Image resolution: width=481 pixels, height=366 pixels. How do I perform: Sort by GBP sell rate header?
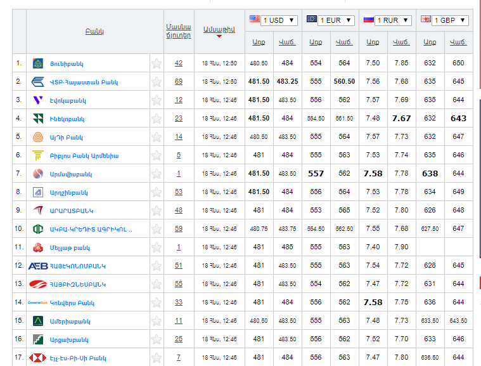[x=458, y=42]
